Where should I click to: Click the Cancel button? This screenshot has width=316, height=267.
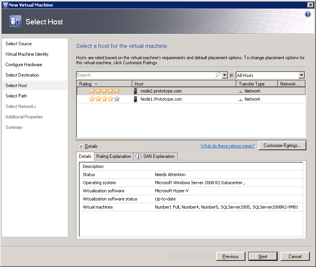pos(295,256)
